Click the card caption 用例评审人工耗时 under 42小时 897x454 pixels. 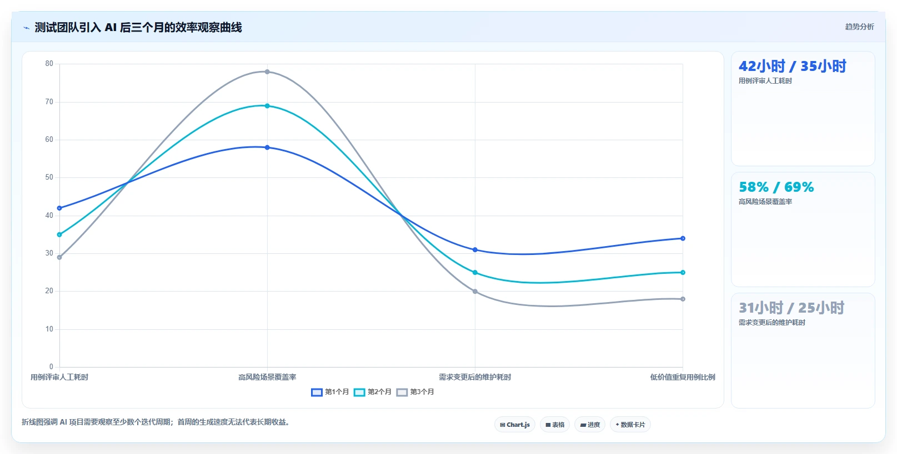click(765, 81)
